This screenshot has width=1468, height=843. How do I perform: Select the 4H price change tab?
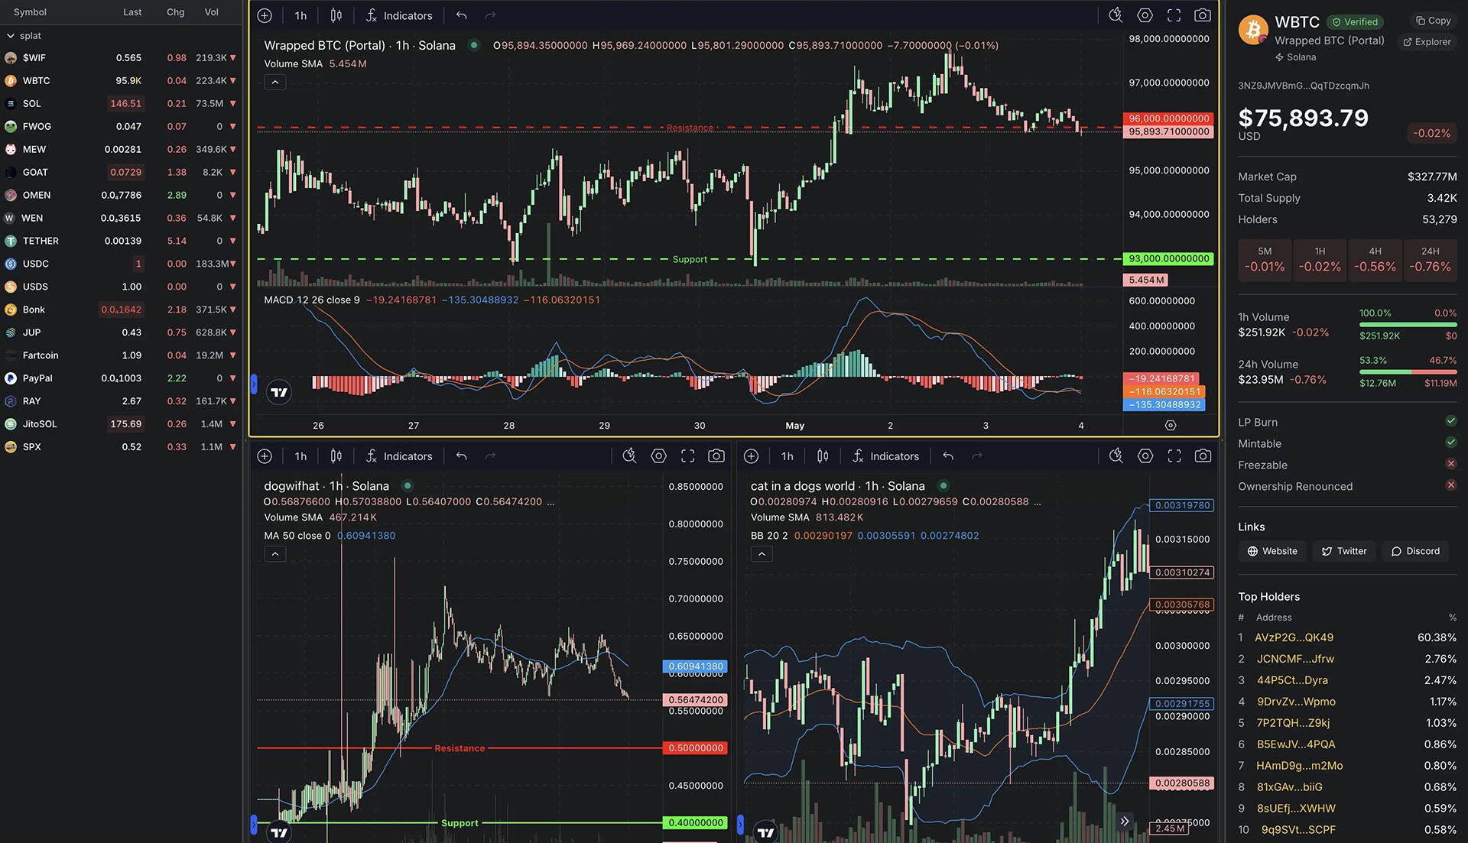(1375, 260)
